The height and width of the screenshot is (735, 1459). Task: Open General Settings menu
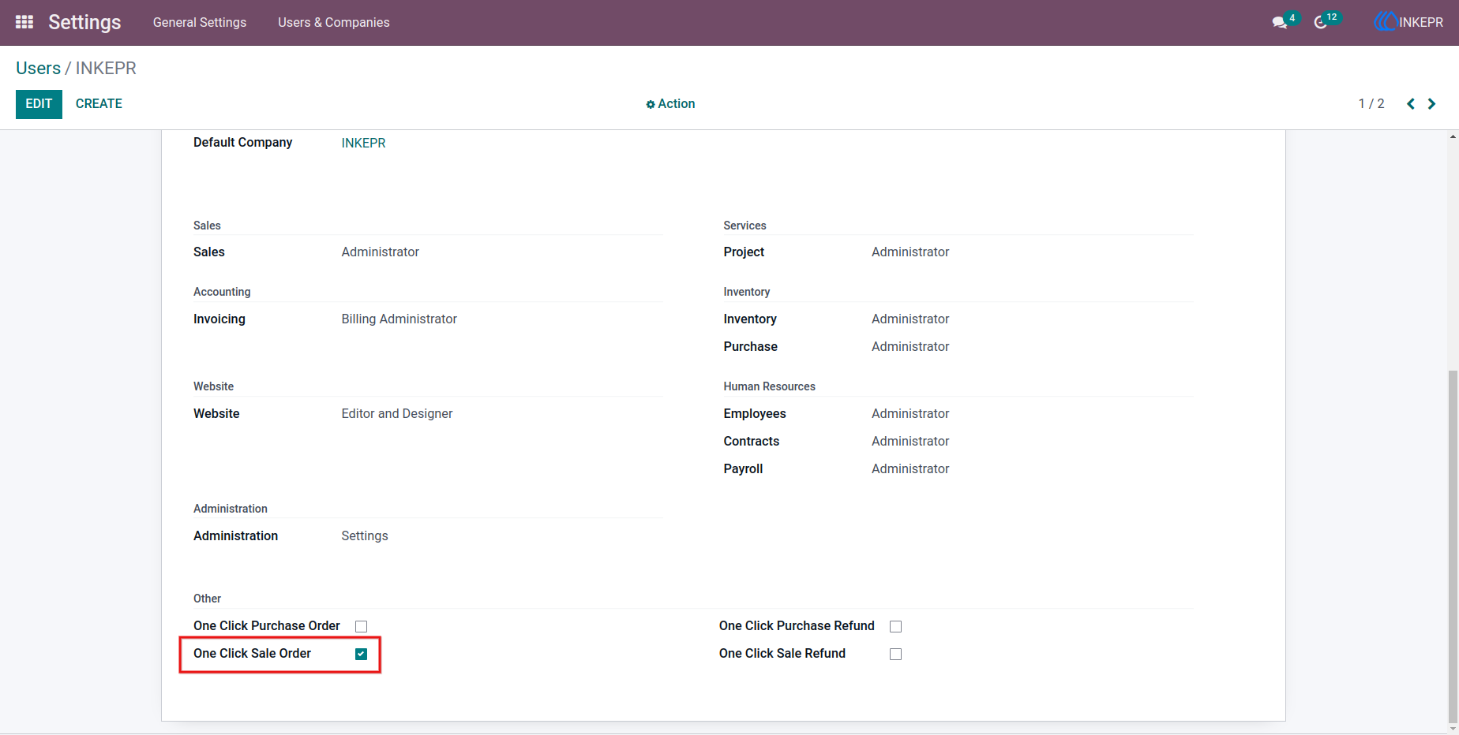tap(200, 22)
